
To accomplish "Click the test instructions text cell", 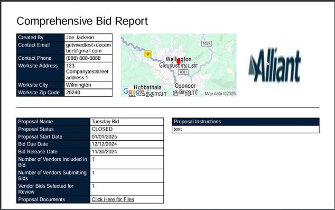I will 246,129.
